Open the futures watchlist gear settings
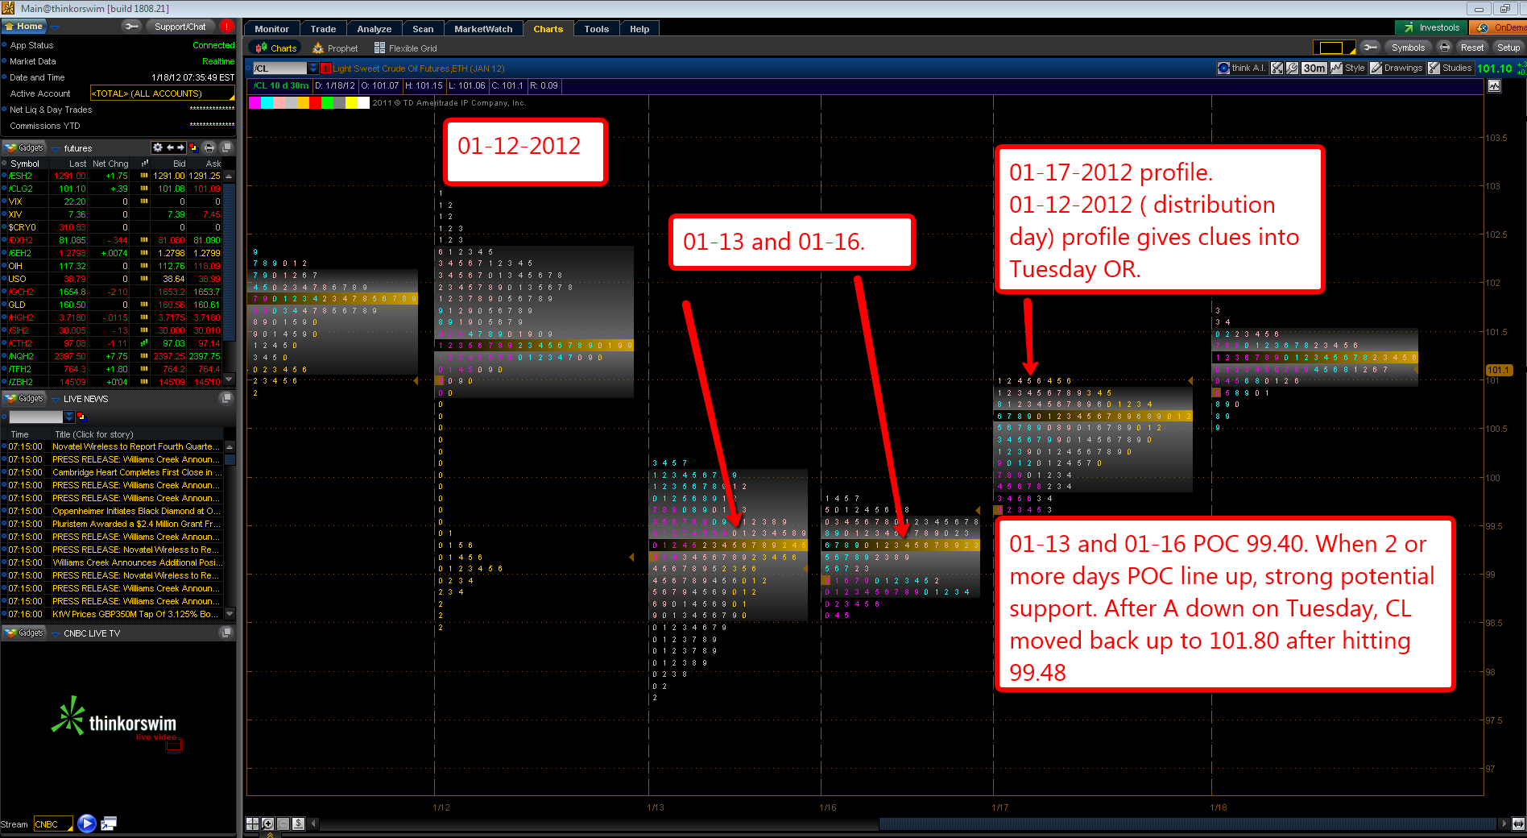Viewport: 1527px width, 838px height. [x=158, y=147]
